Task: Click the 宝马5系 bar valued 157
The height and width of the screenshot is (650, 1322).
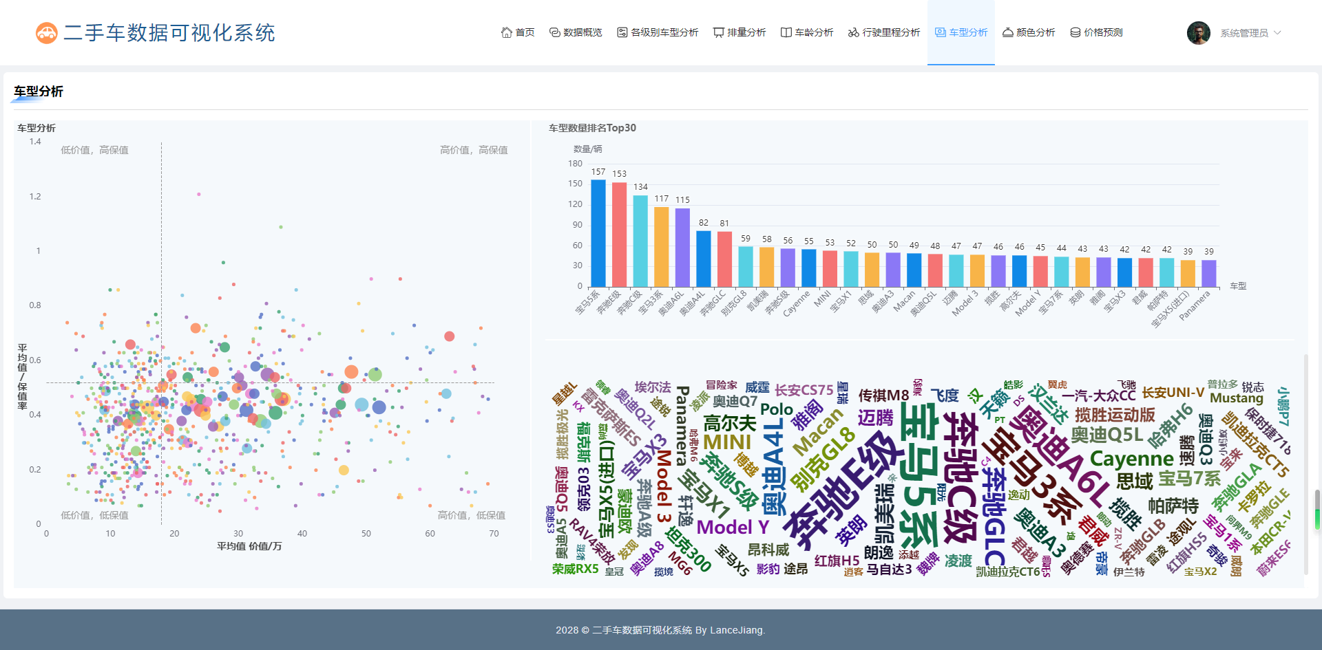Action: point(598,233)
